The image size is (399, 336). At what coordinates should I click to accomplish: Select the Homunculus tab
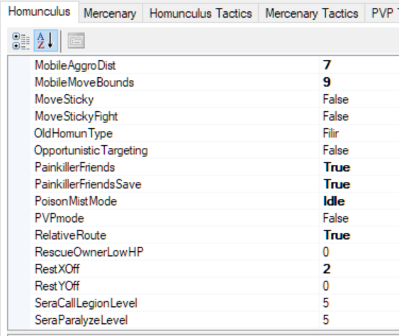point(39,12)
